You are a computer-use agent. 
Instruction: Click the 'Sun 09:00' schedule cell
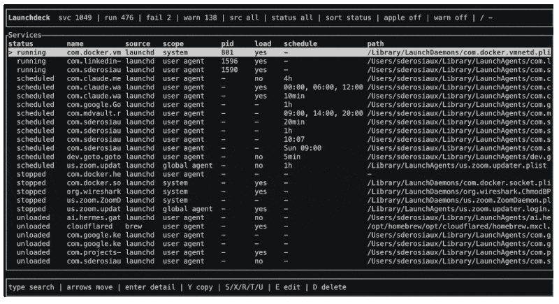(303, 148)
